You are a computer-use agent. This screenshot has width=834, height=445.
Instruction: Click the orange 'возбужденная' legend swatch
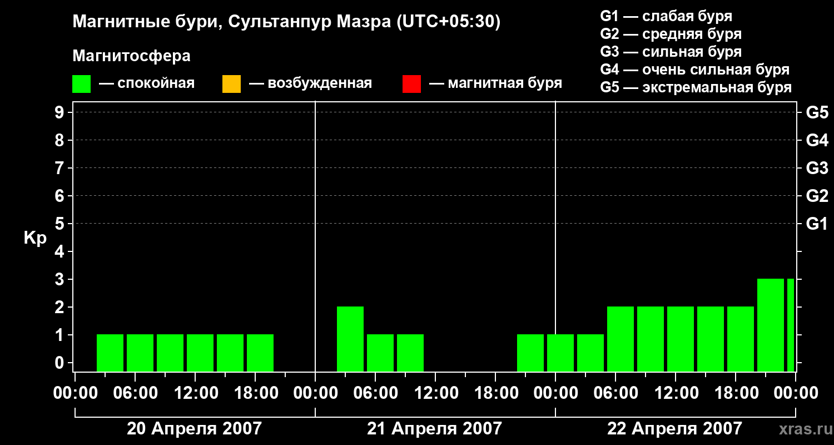(231, 84)
